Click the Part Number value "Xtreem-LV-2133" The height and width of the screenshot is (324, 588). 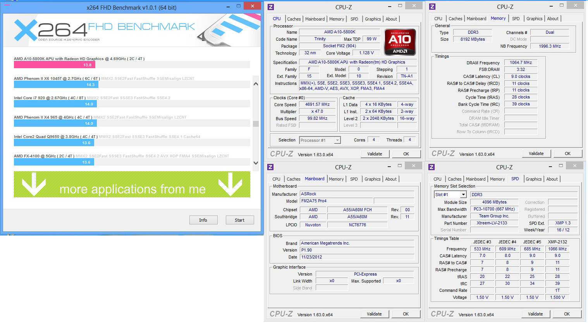coord(494,223)
